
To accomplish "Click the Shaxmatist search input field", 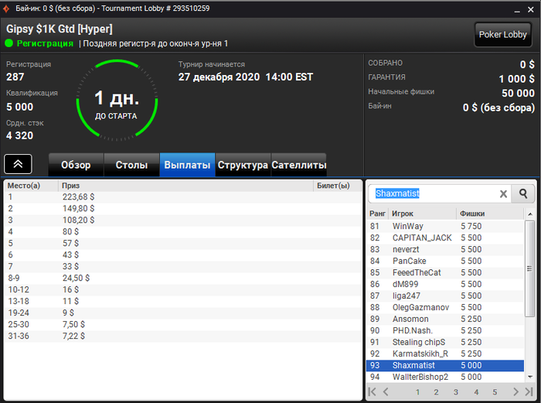I will pos(434,193).
